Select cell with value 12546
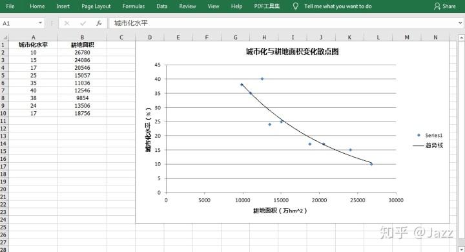This screenshot has width=465, height=252. [82, 90]
